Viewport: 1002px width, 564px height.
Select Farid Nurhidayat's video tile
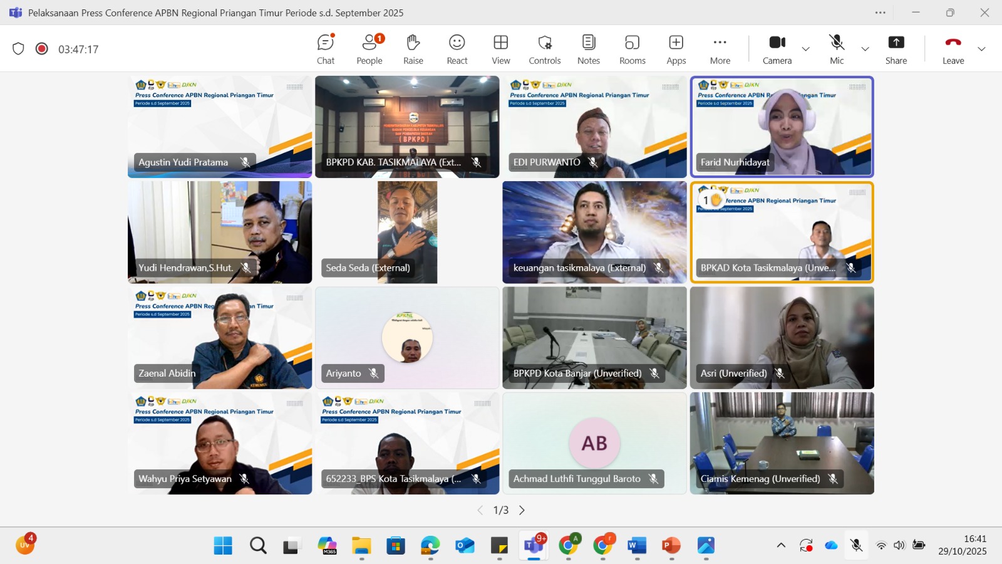click(x=782, y=127)
